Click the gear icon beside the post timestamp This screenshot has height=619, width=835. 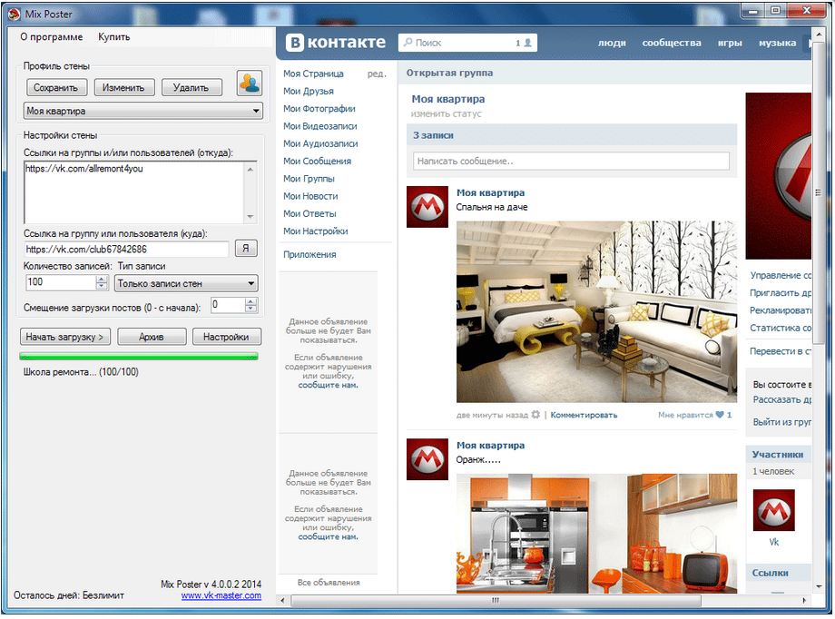535,415
